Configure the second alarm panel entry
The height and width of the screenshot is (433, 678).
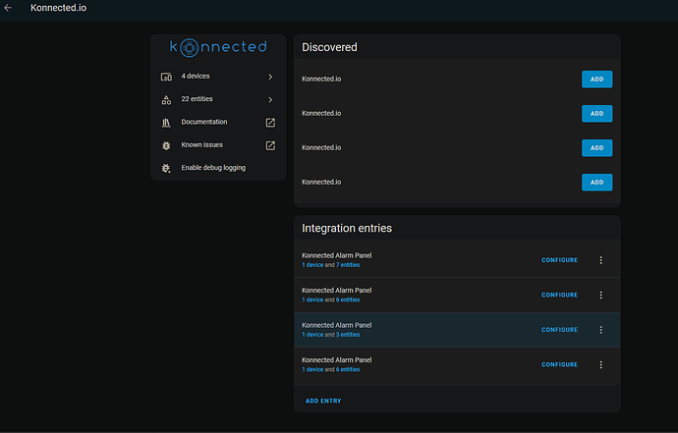pos(559,296)
